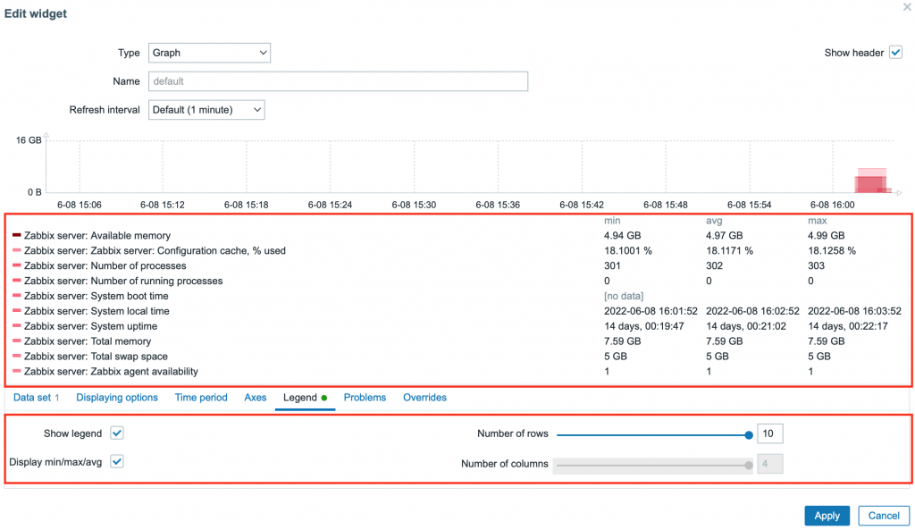Click the Number of rows slider handle
The height and width of the screenshot is (530, 915).
(749, 435)
